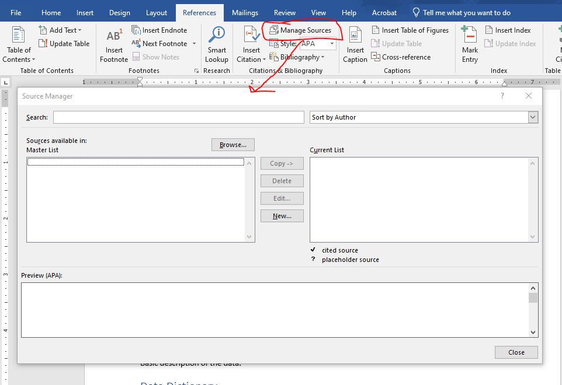Open Smart Lookup research tool
Viewport: 562px width, 385px height.
(x=217, y=36)
